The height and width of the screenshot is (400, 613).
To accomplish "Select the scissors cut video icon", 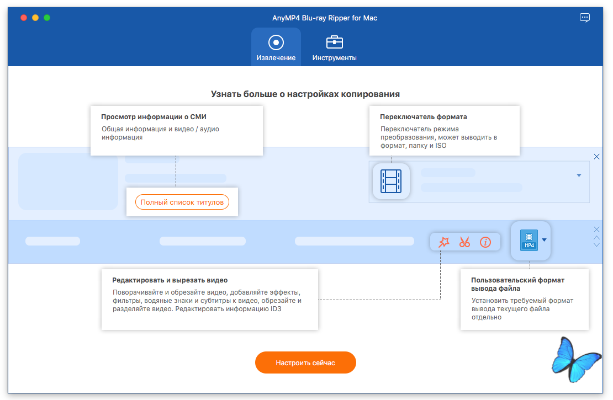I will (464, 242).
